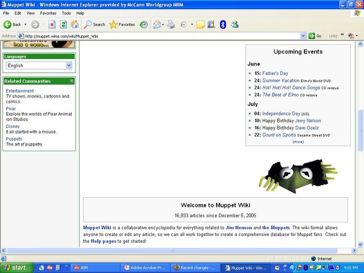
Task: Open Hot! Hot! Hot! Dance Songs link
Action: coord(291,88)
